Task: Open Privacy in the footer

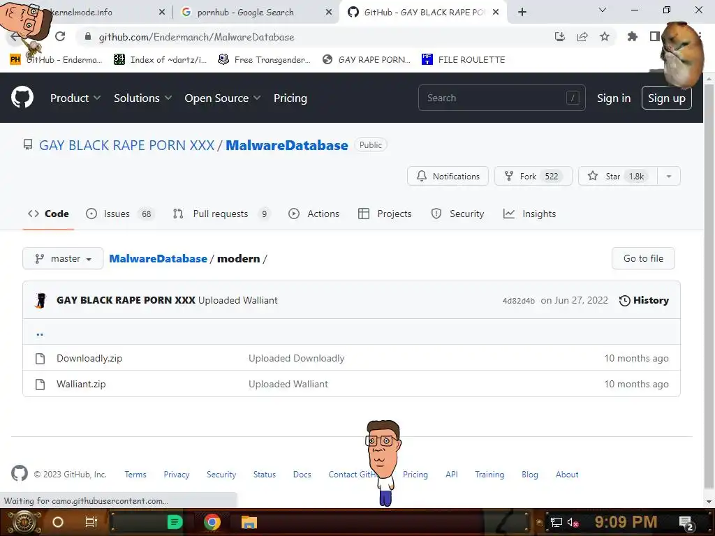Action: (177, 475)
